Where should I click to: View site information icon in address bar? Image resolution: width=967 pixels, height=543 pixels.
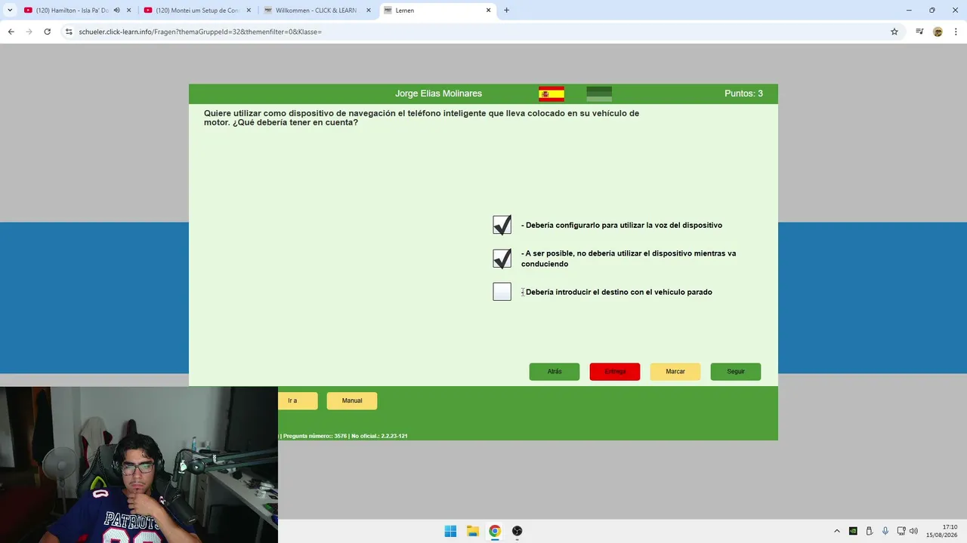69,32
